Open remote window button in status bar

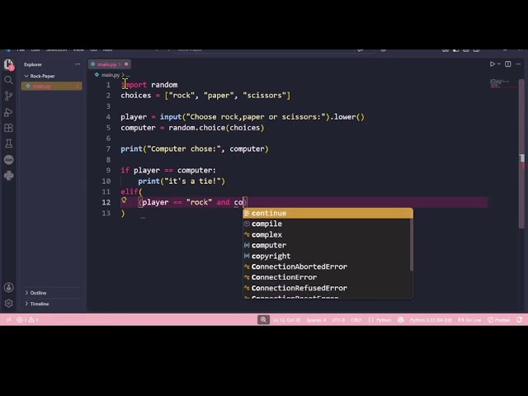click(8, 319)
